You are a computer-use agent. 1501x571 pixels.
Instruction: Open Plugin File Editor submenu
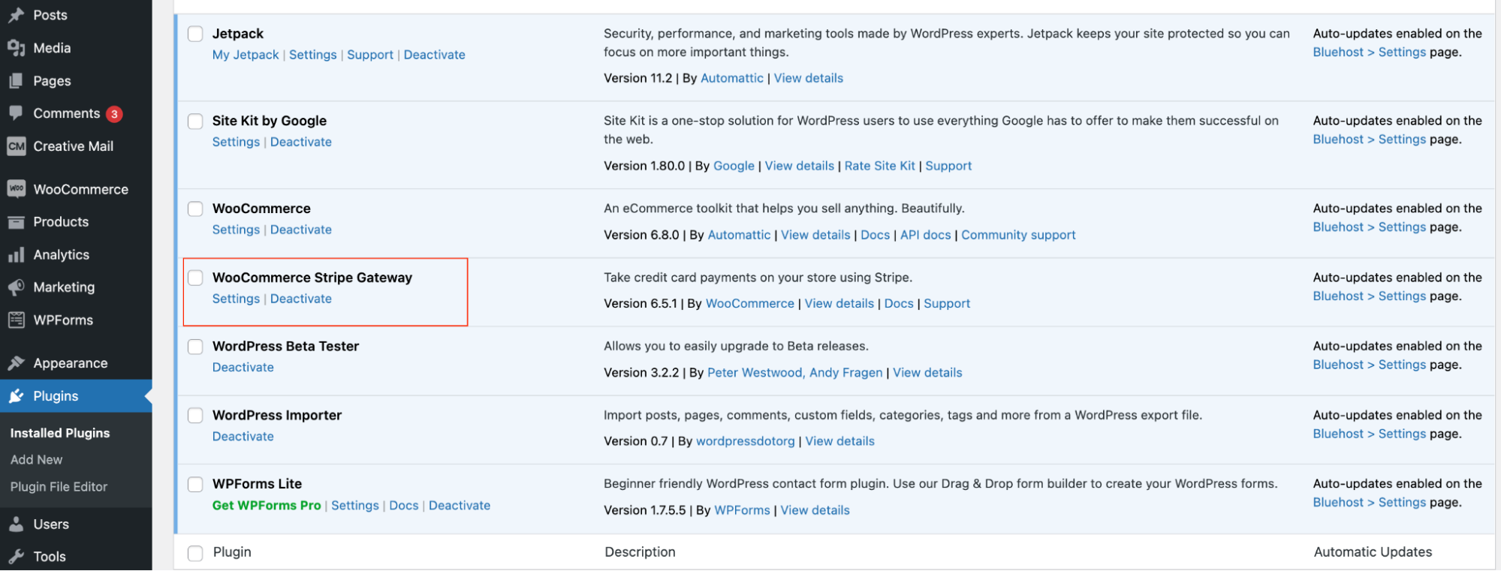click(59, 487)
